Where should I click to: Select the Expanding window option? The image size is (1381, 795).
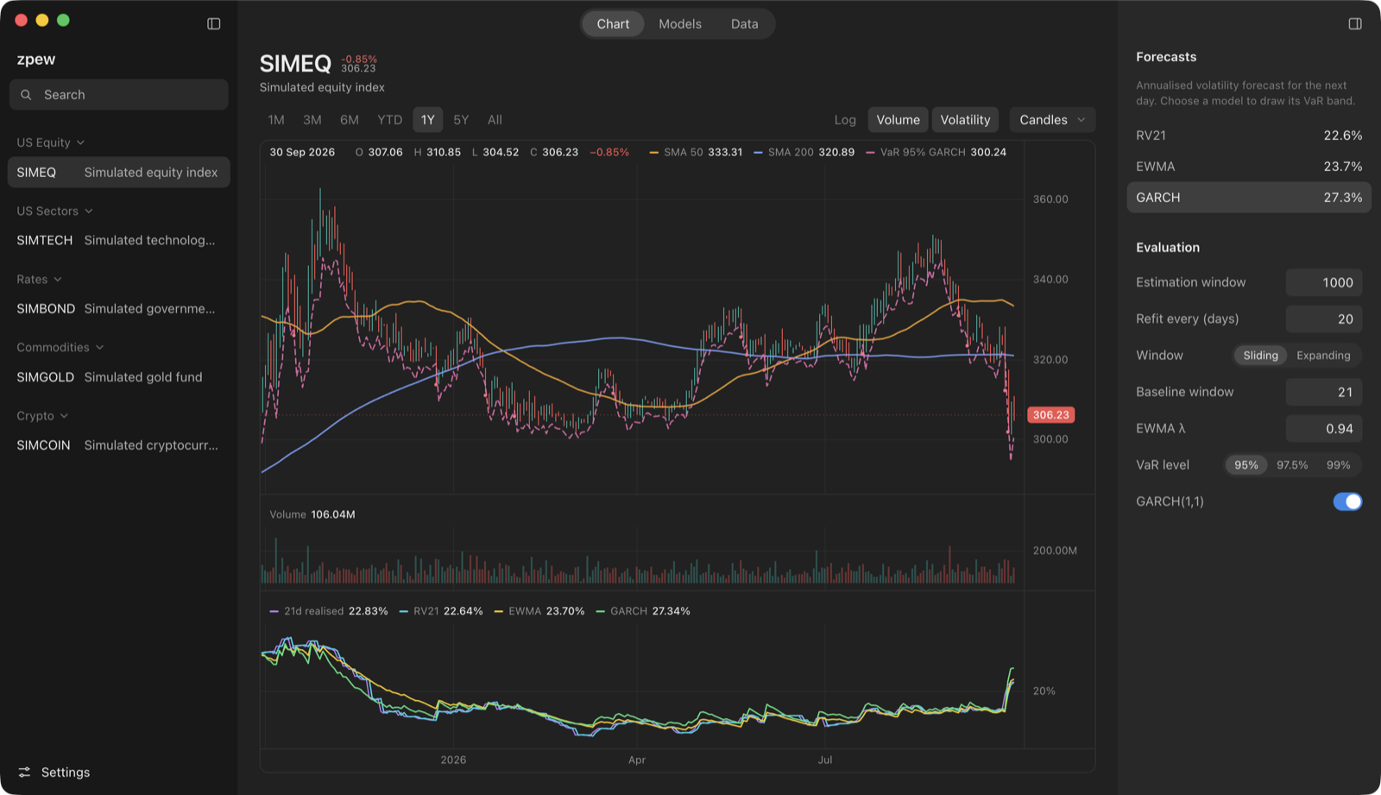(x=1323, y=356)
